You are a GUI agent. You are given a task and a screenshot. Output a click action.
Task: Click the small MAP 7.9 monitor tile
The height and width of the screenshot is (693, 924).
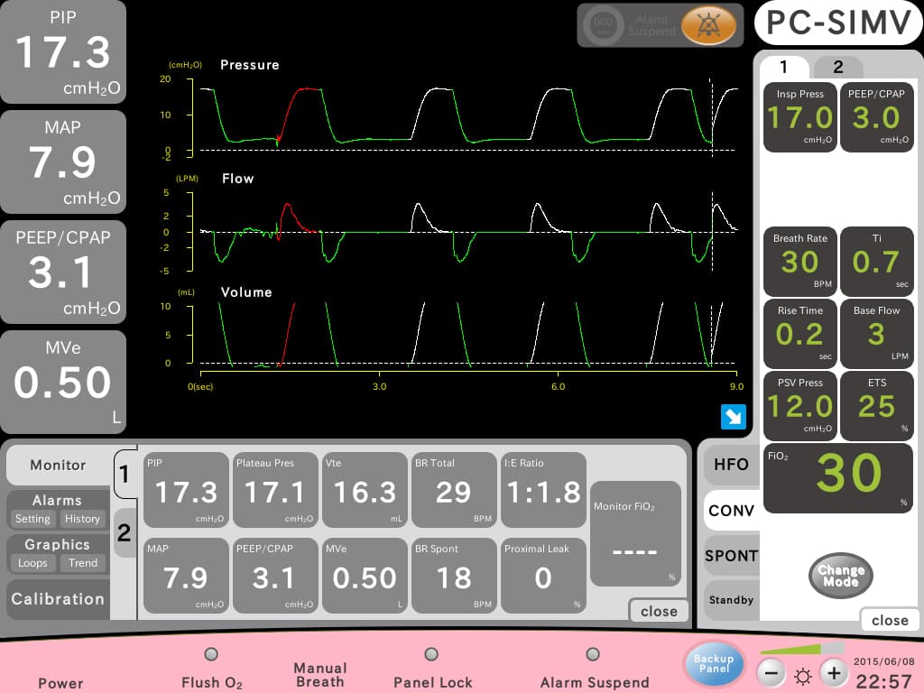(186, 576)
